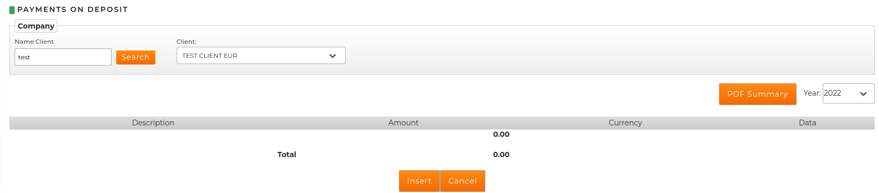Screen dimensions: 879x193
Task: Click the green marker beside Payments on Deposit
Action: click(12, 9)
